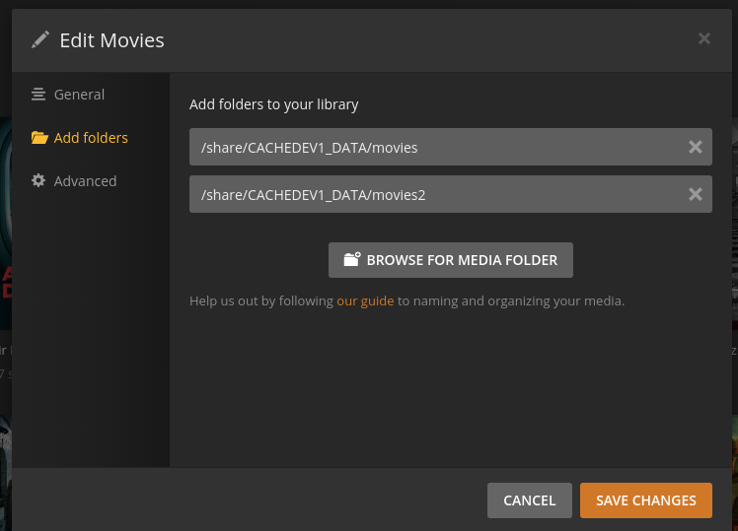This screenshot has height=531, width=738.
Task: Open the 'our guide' link
Action: point(365,300)
